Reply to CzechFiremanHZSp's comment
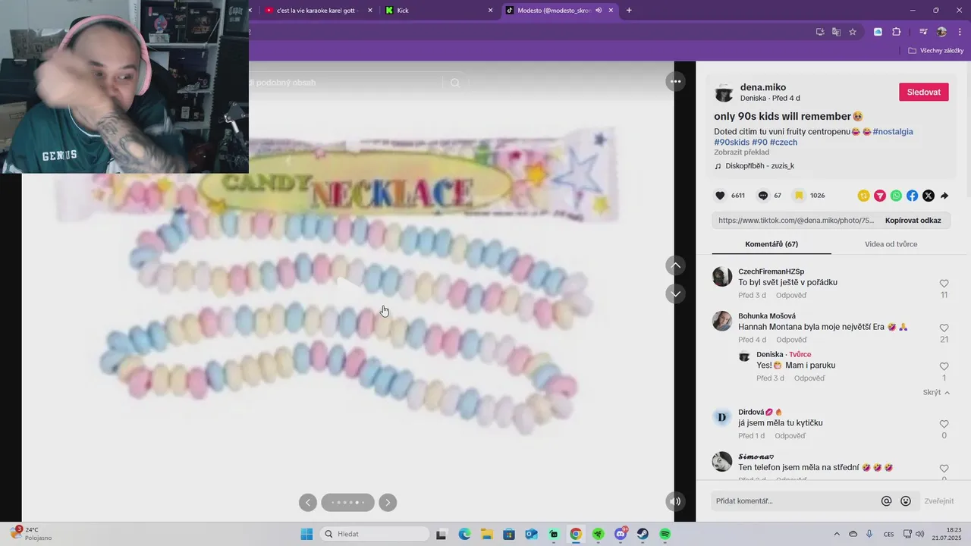 pyautogui.click(x=791, y=295)
